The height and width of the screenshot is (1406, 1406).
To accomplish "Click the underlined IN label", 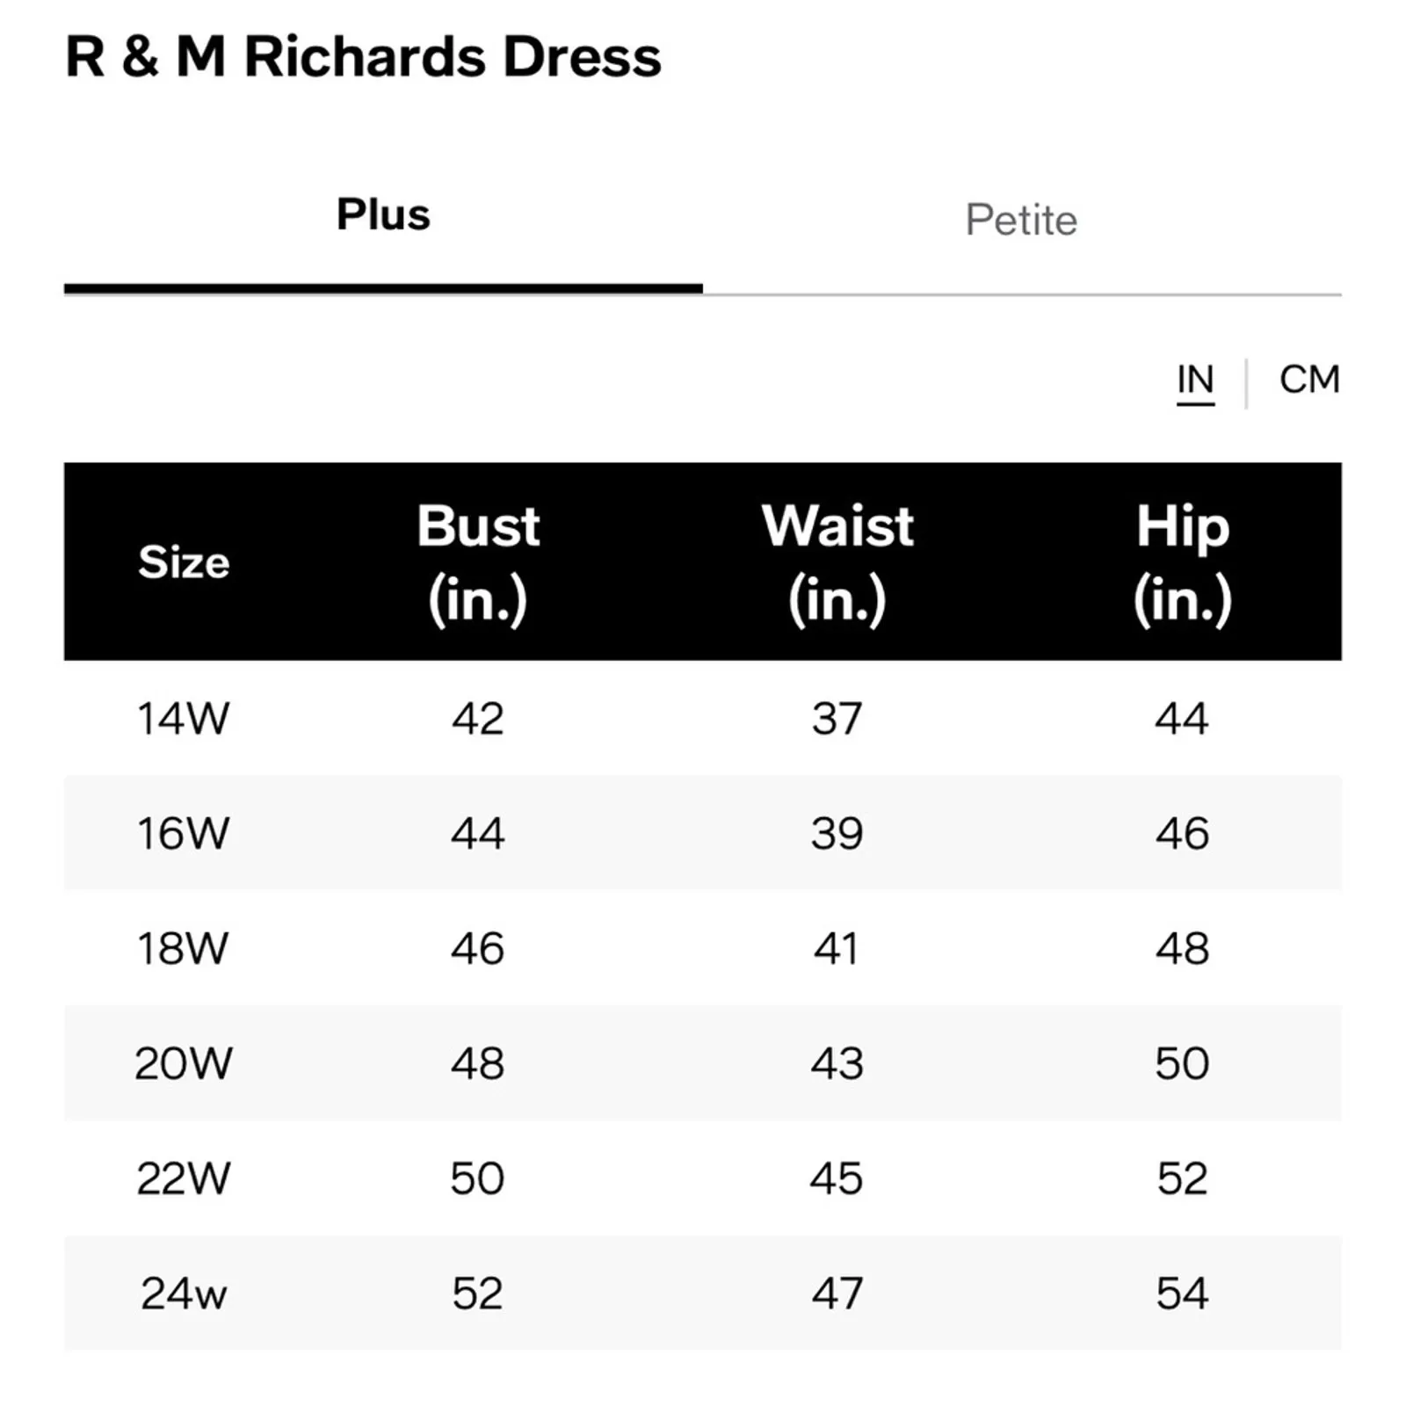I will (x=1196, y=380).
